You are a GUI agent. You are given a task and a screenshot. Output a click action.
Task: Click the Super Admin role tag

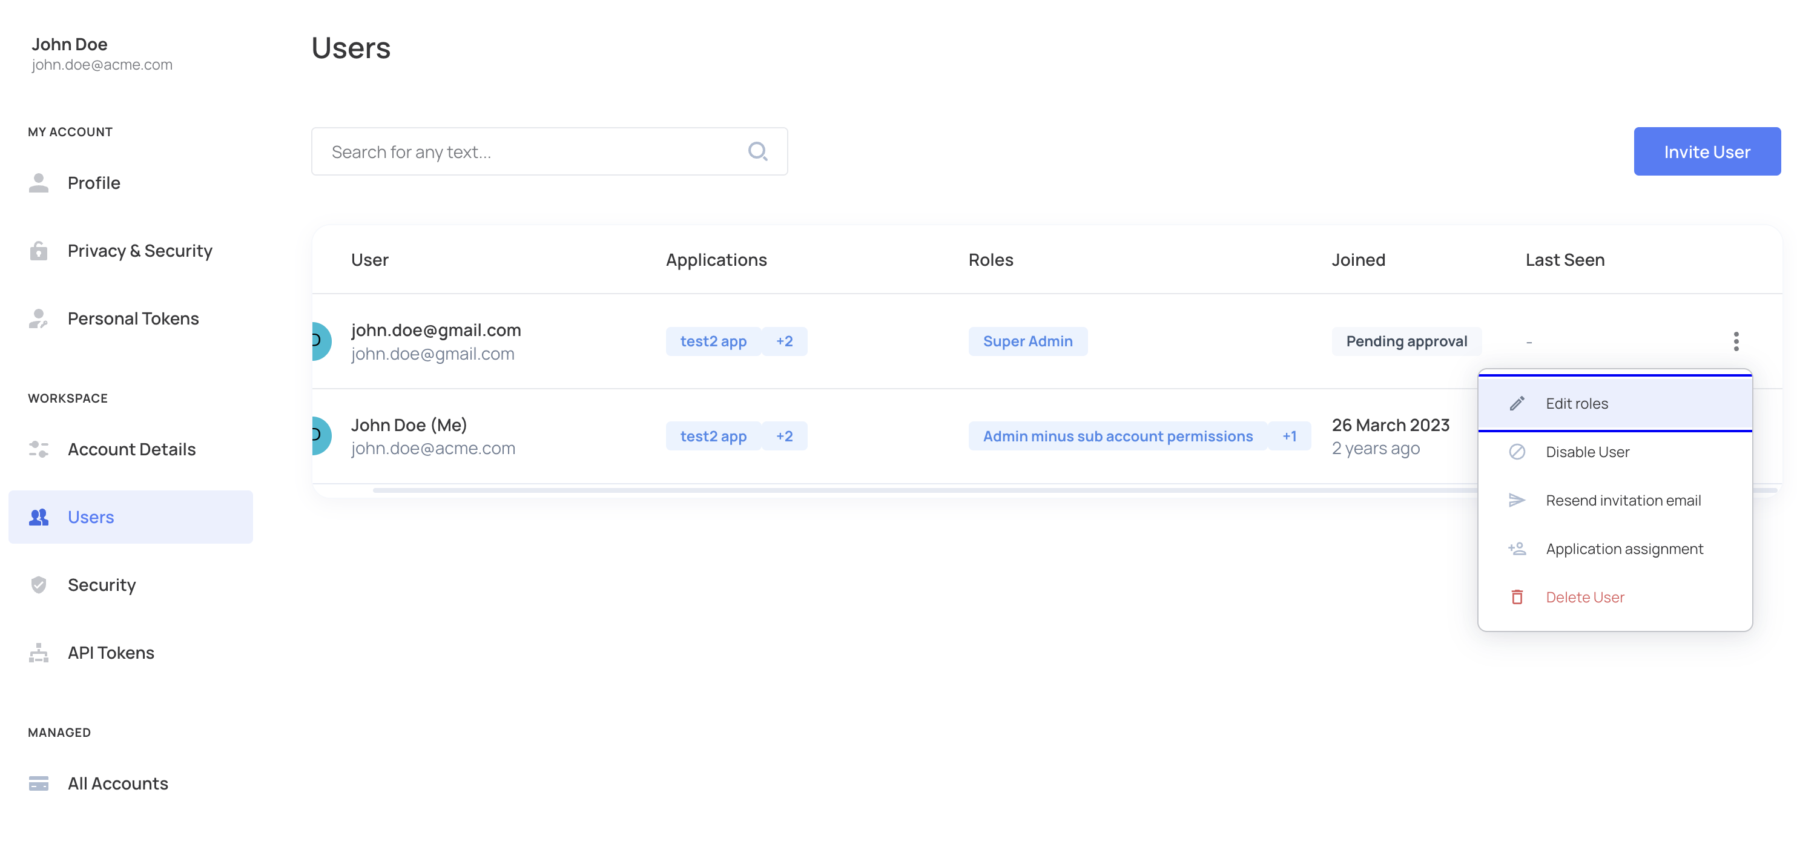(1027, 341)
